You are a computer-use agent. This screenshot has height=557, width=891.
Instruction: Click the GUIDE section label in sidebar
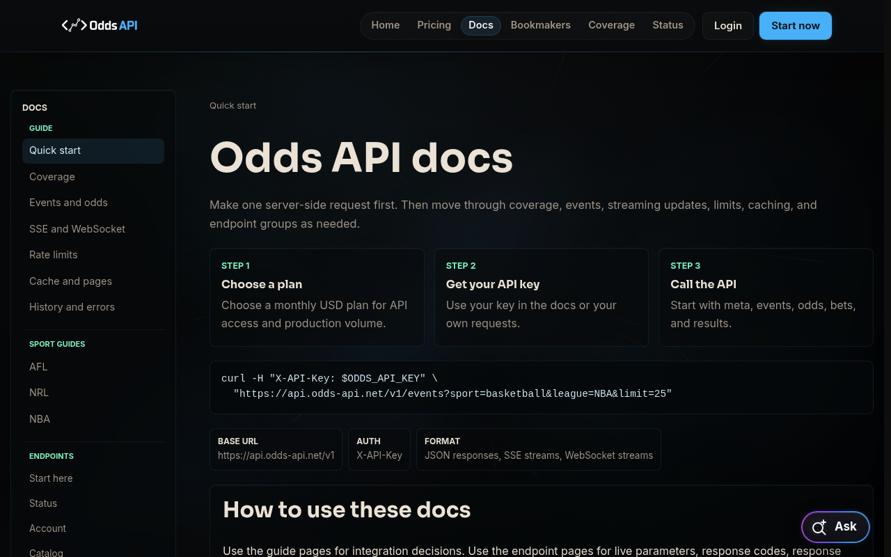point(41,128)
